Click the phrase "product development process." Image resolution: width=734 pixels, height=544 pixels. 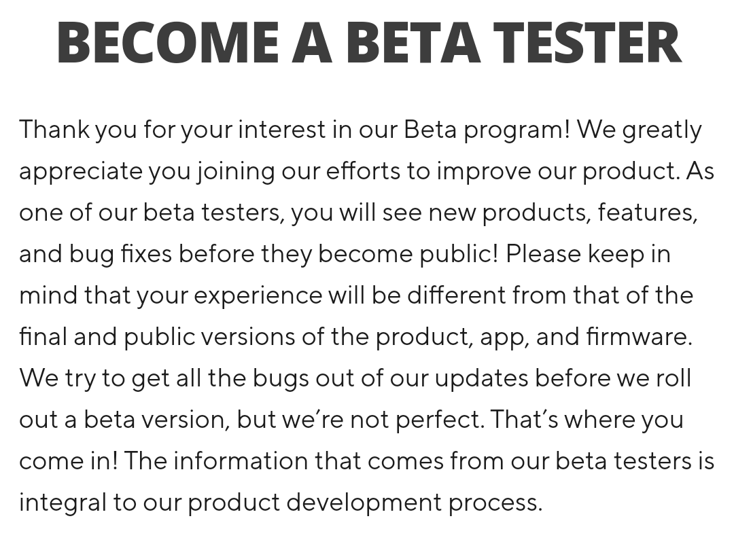point(365,503)
